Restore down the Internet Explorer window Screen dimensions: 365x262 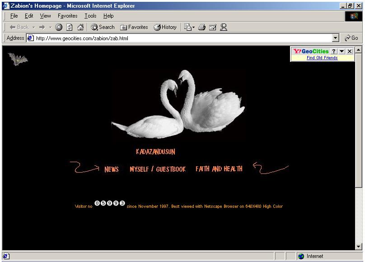(350, 6)
